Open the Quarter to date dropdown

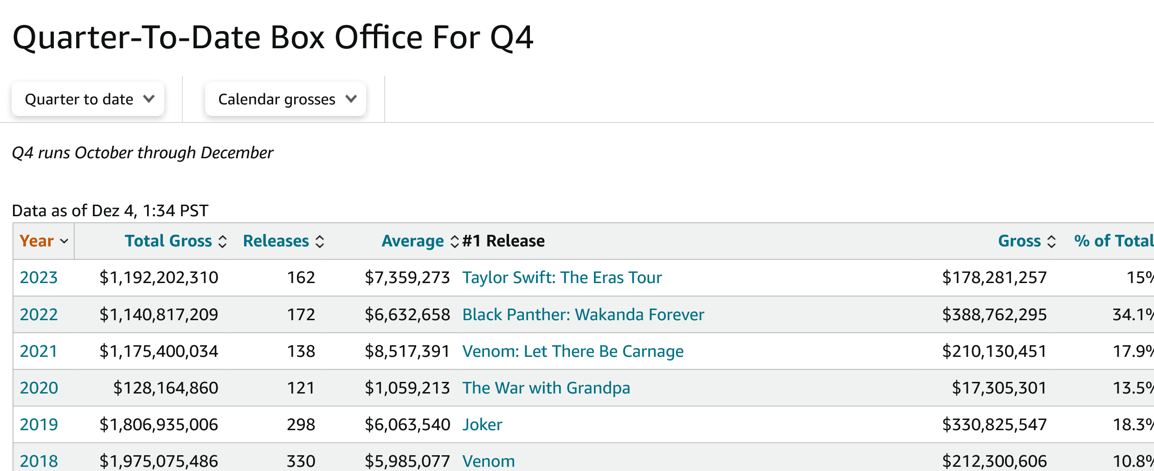tap(88, 99)
